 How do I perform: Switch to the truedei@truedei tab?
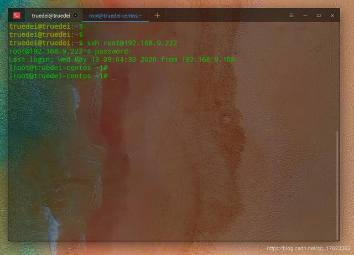[51, 16]
